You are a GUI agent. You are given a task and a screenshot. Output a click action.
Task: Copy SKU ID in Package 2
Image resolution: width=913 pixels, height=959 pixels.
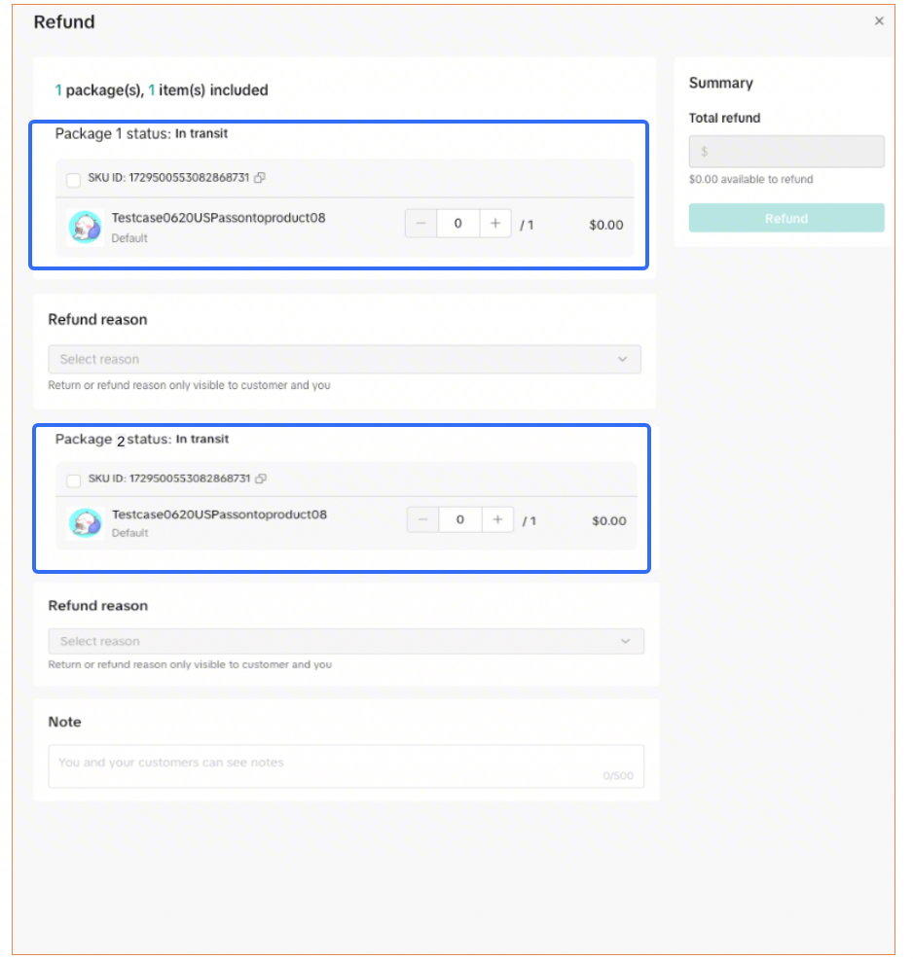(x=260, y=479)
